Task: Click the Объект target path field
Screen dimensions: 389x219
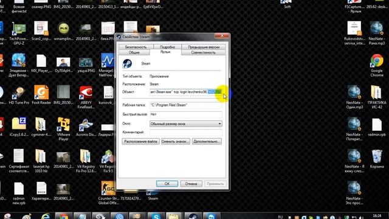Action: pos(185,92)
